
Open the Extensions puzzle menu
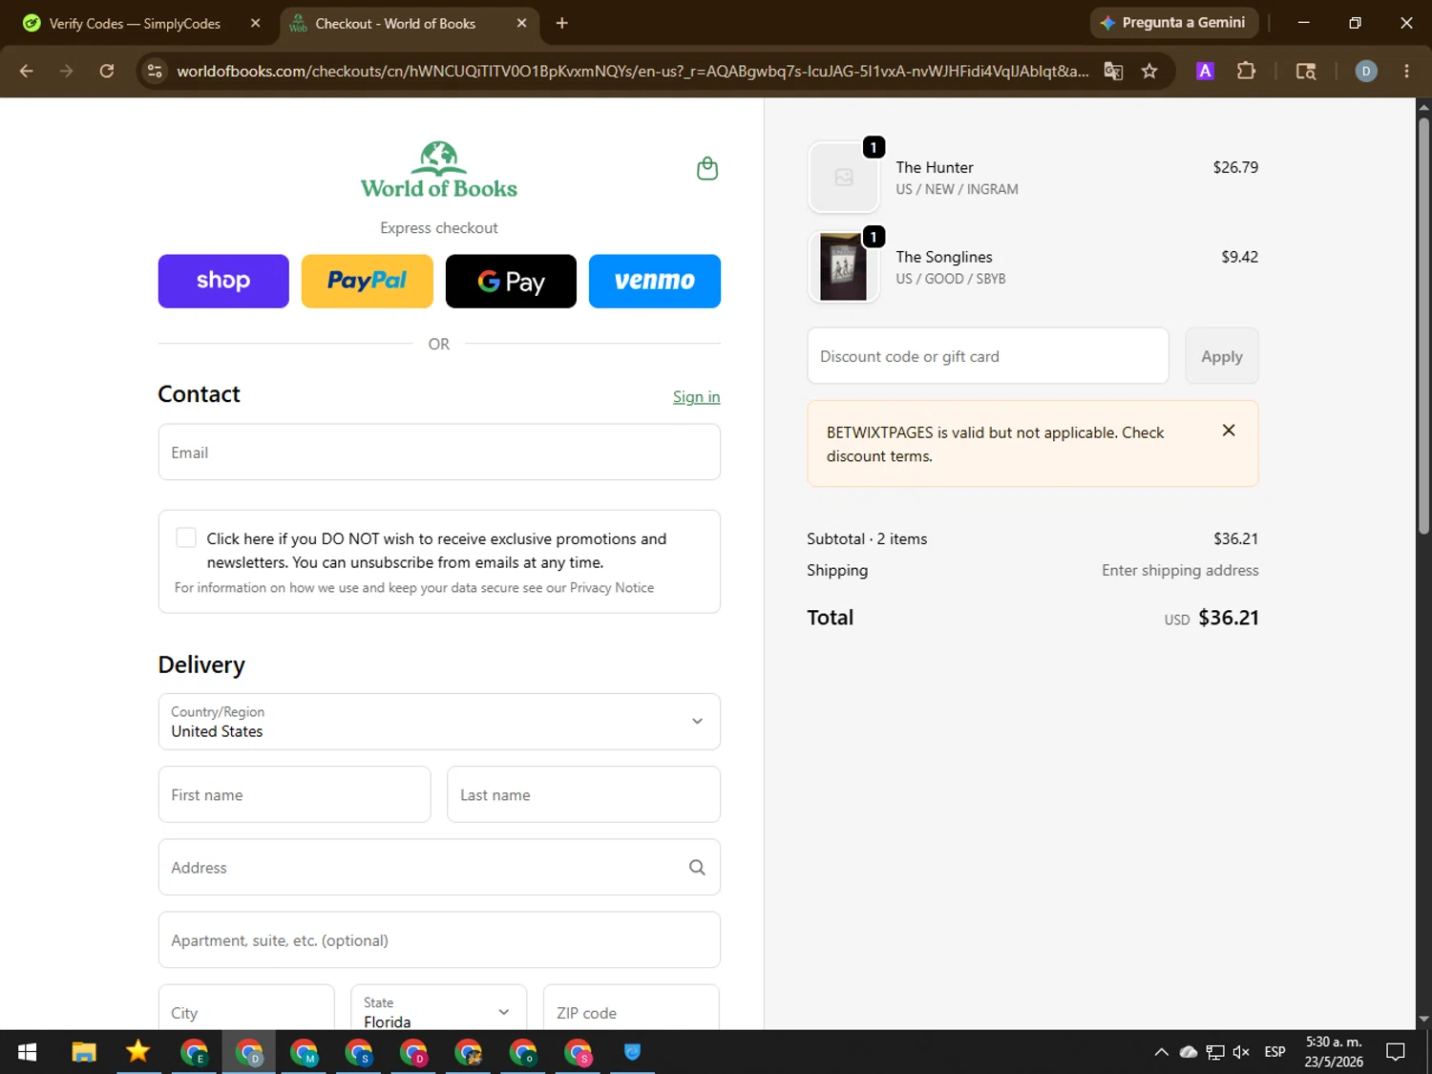tap(1246, 71)
